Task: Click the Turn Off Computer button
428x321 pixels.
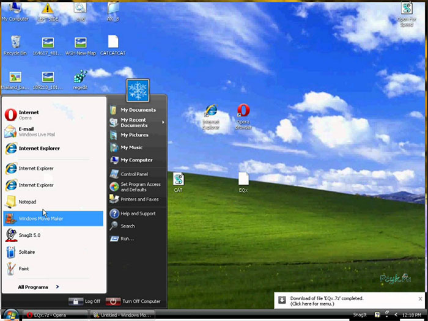Action: [133, 301]
